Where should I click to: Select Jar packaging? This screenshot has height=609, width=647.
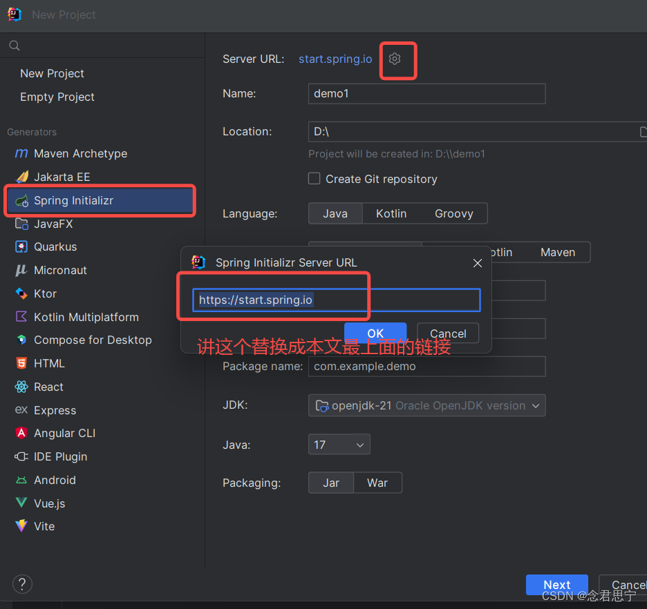click(x=331, y=483)
